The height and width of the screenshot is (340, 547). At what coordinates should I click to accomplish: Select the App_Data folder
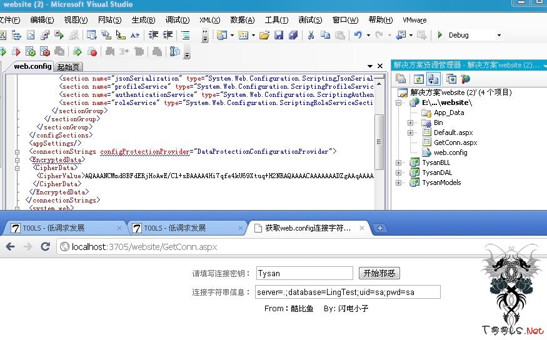pos(449,112)
